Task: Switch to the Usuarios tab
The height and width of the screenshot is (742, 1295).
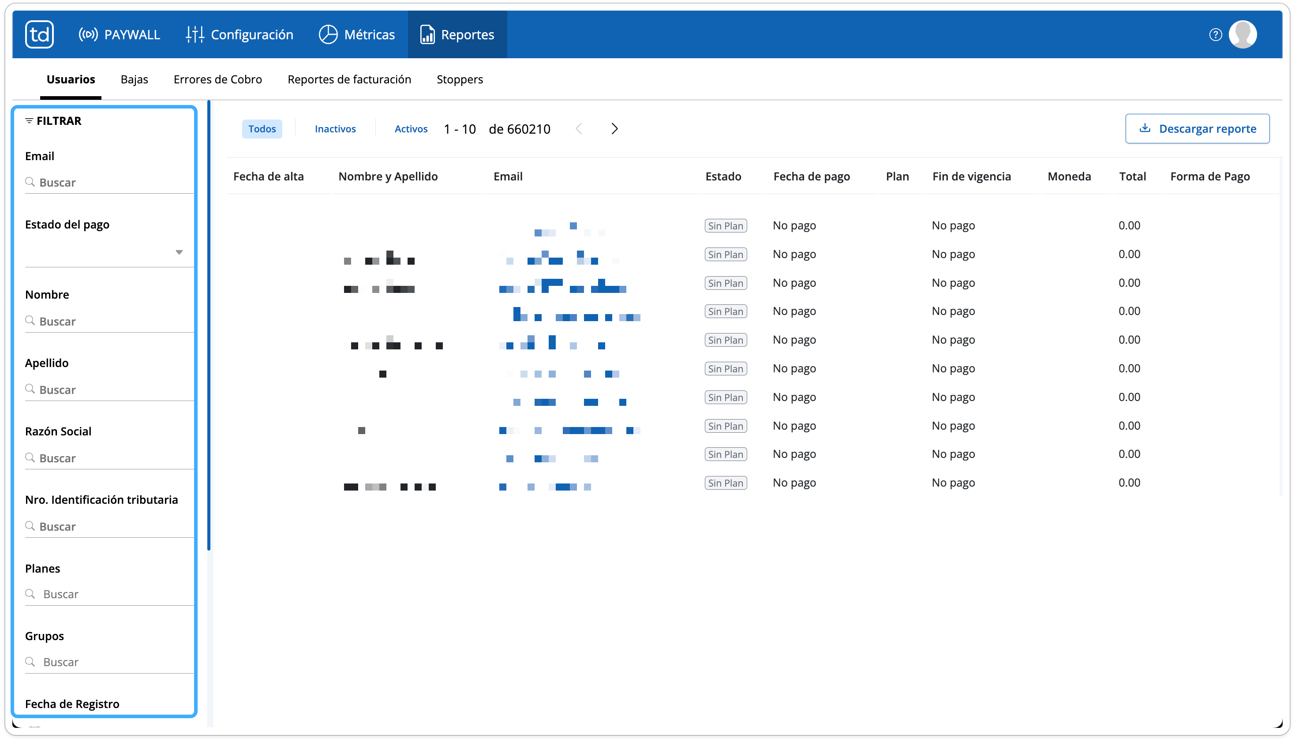Action: click(x=71, y=79)
